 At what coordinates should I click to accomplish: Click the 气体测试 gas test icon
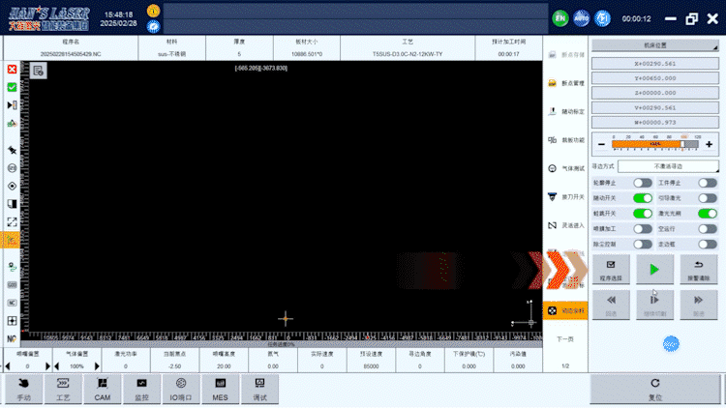pos(552,168)
